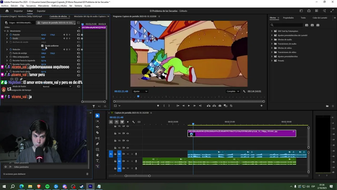Switch to the Importar tab

18,11
